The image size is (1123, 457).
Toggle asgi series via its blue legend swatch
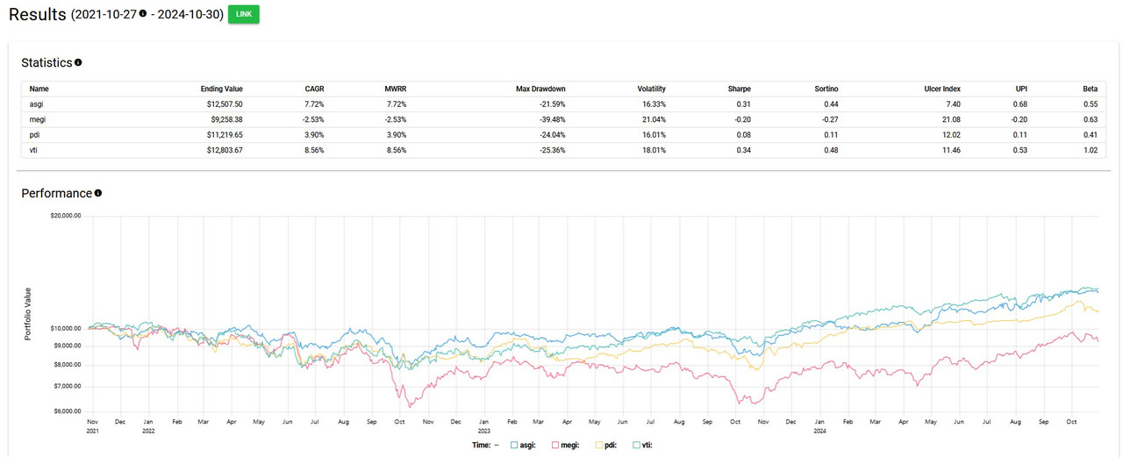coord(516,445)
